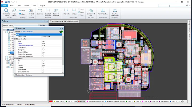Click the open document icon in title bar
Viewport: 192px width, 107px height.
[6, 2]
